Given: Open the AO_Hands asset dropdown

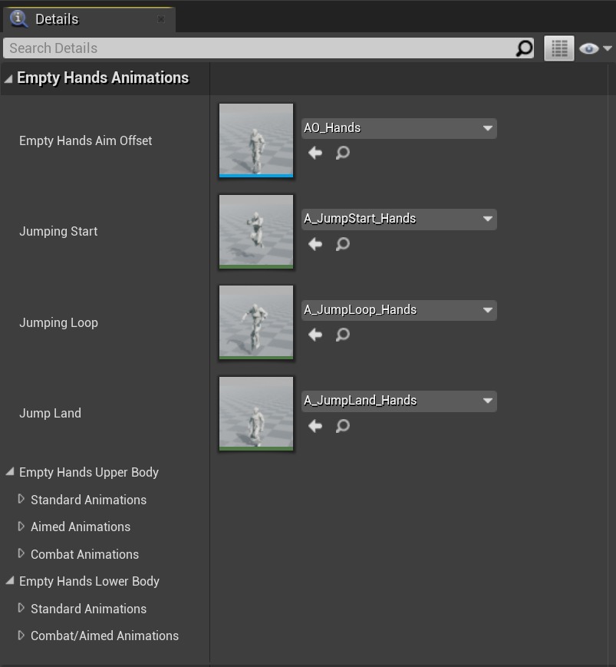Looking at the screenshot, I should pos(399,128).
